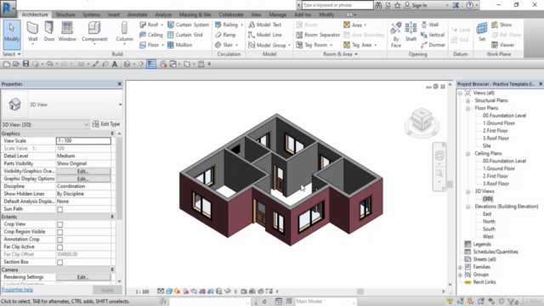Viewport: 544px width, 306px height.
Task: Select the Dormer opening tool
Action: coord(433,45)
